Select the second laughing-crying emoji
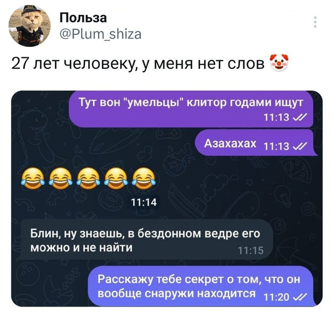 (61, 178)
